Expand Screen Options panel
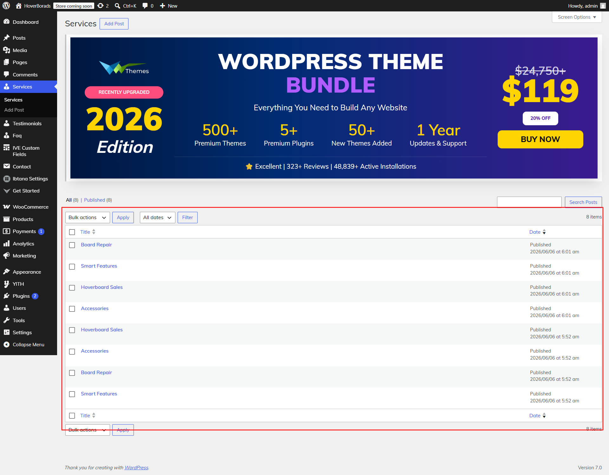 click(577, 17)
